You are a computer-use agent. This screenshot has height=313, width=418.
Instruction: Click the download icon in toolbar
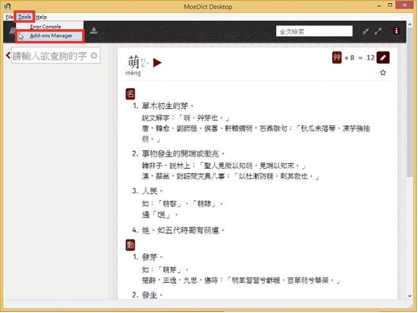point(94,30)
